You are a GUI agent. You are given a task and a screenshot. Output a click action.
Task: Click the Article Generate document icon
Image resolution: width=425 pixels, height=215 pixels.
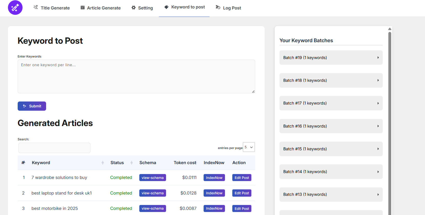[x=82, y=8]
